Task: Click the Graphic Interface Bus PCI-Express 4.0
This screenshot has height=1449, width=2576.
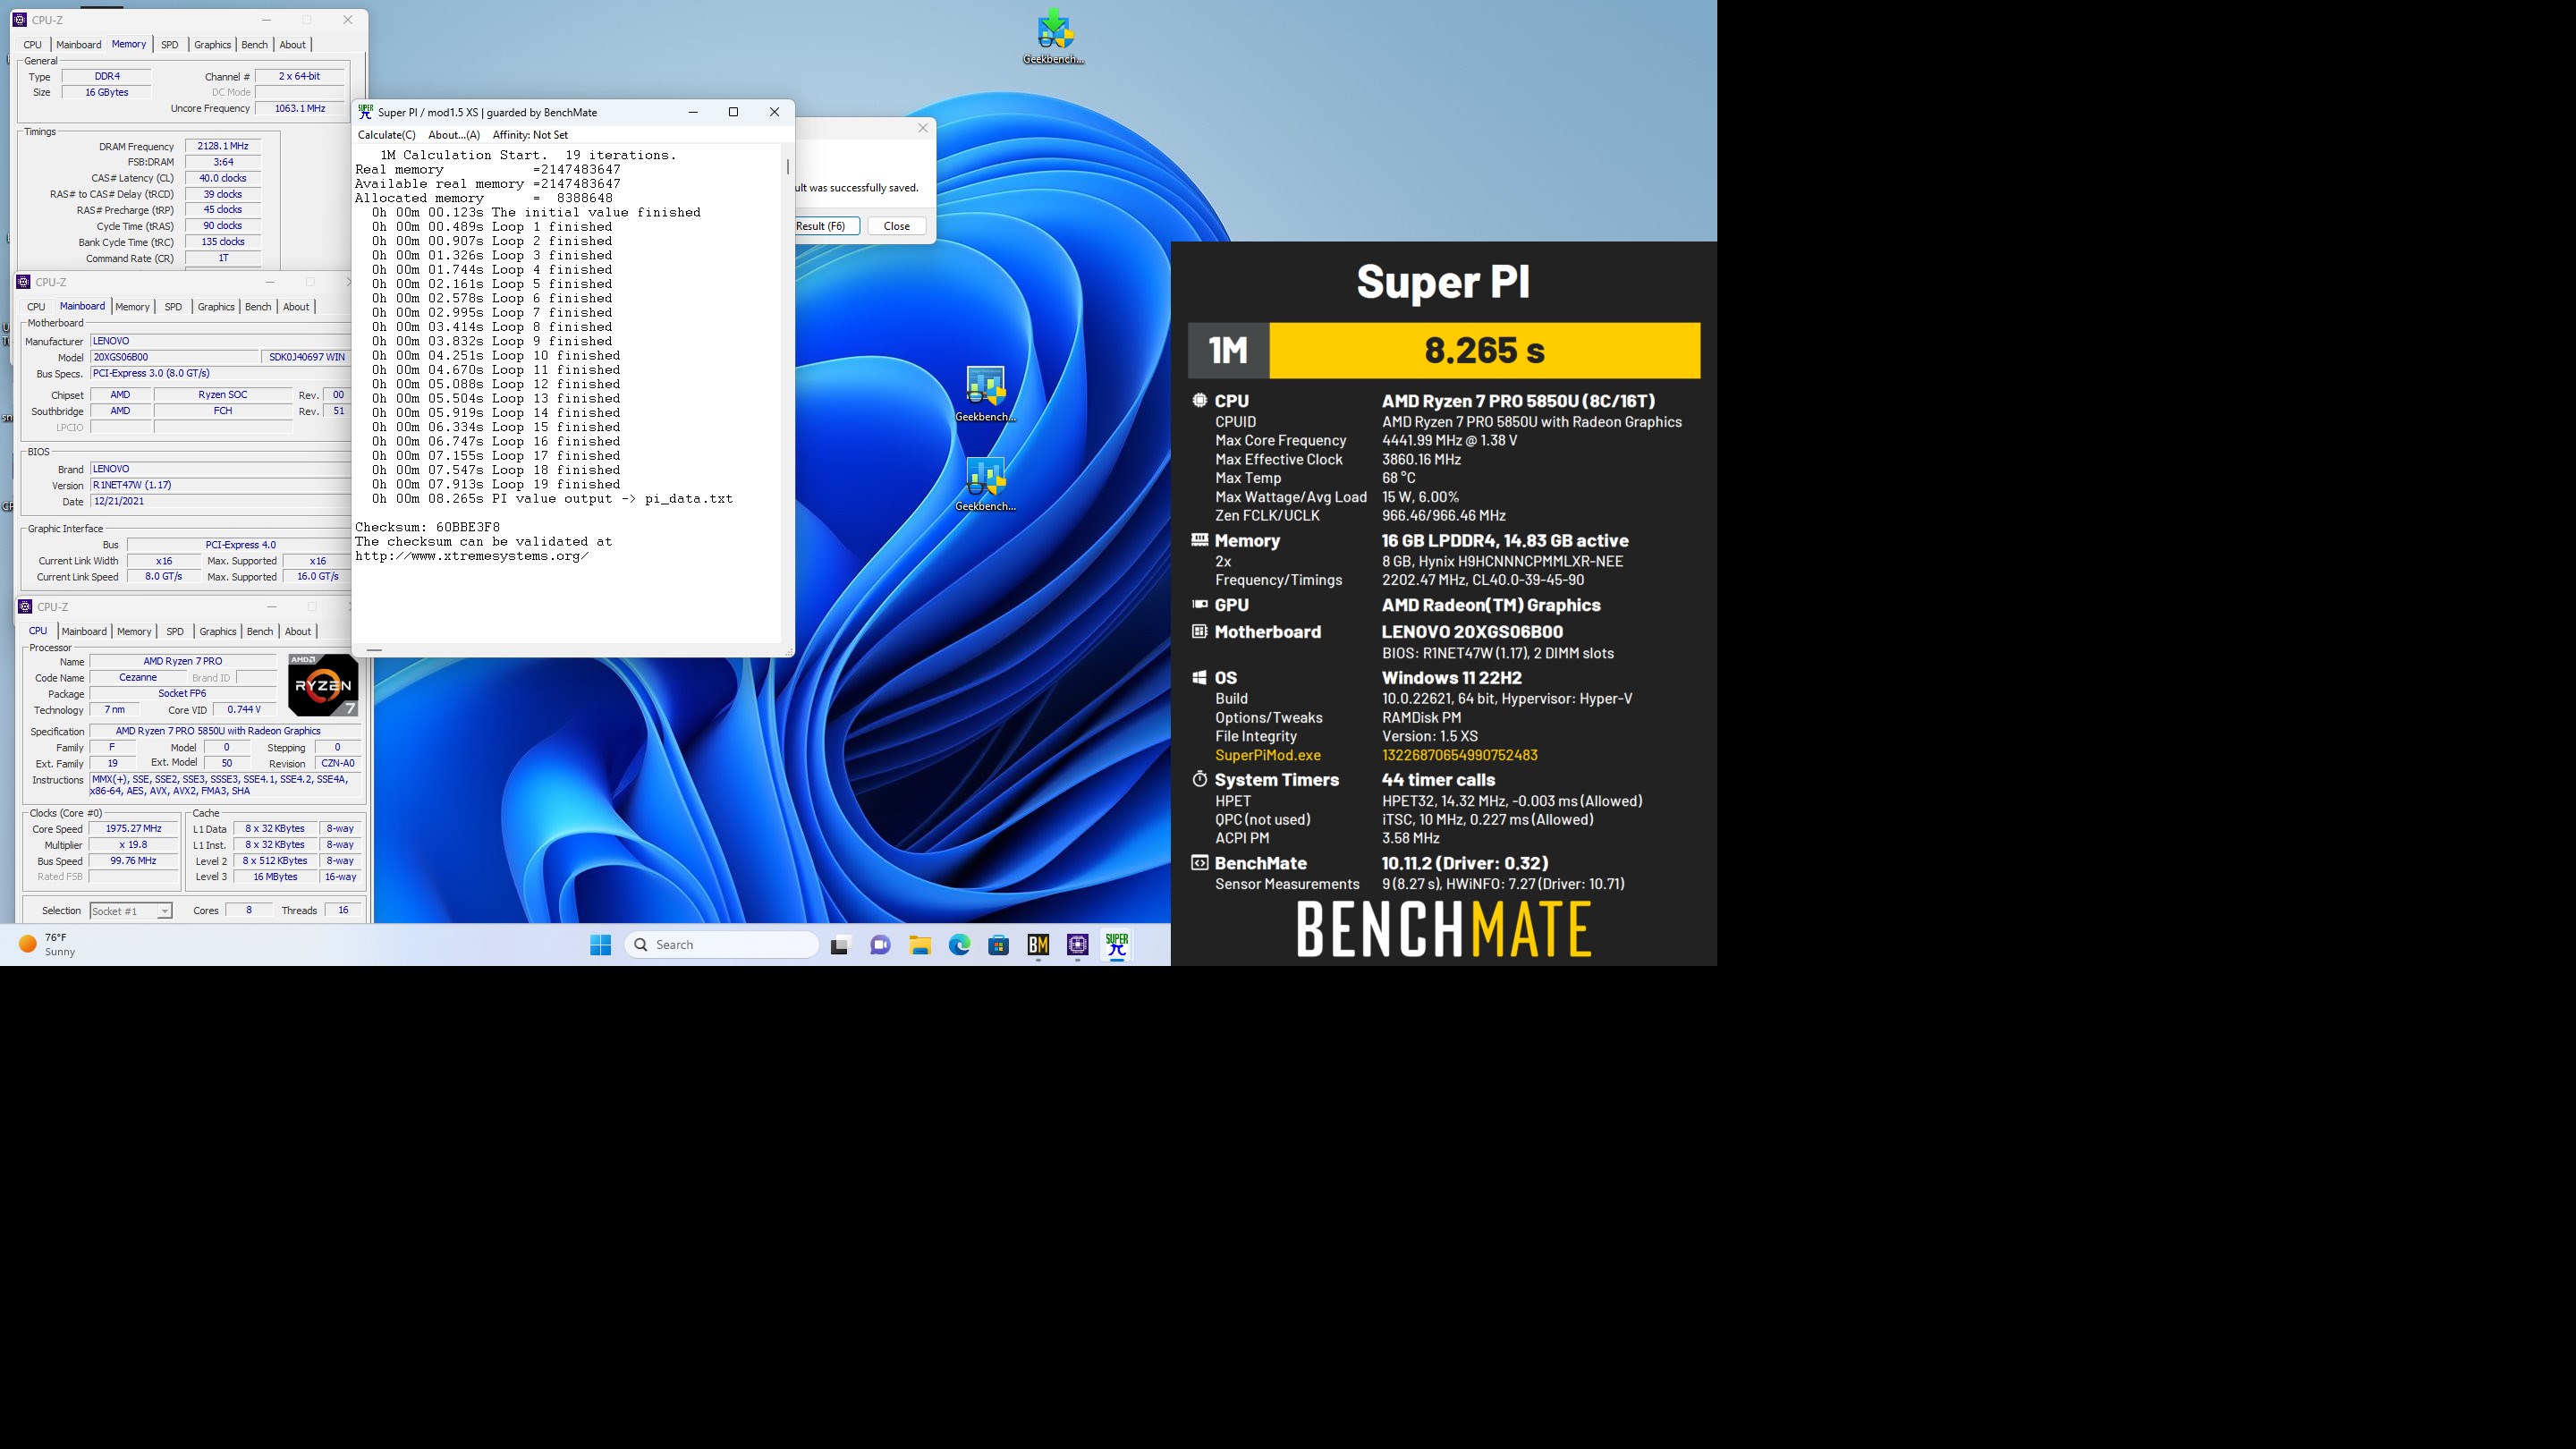Action: point(240,545)
